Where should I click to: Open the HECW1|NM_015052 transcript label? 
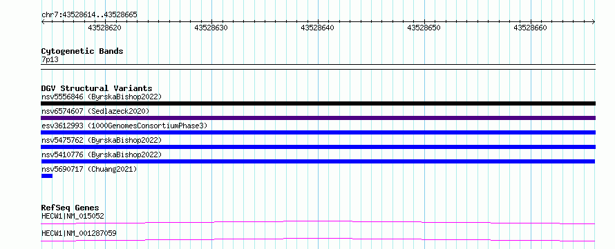coord(73,216)
